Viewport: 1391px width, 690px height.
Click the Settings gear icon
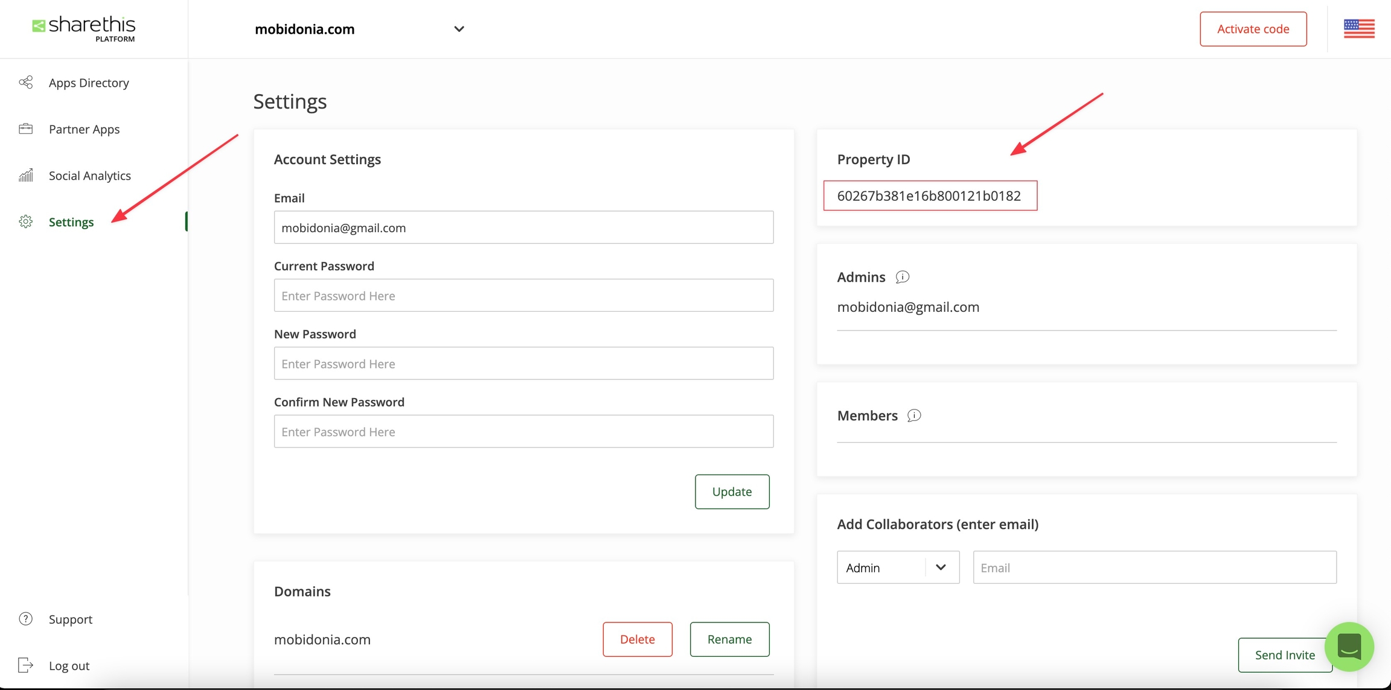pos(25,222)
